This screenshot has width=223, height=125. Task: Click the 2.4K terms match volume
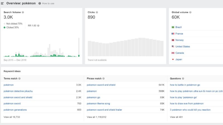coord(79,91)
